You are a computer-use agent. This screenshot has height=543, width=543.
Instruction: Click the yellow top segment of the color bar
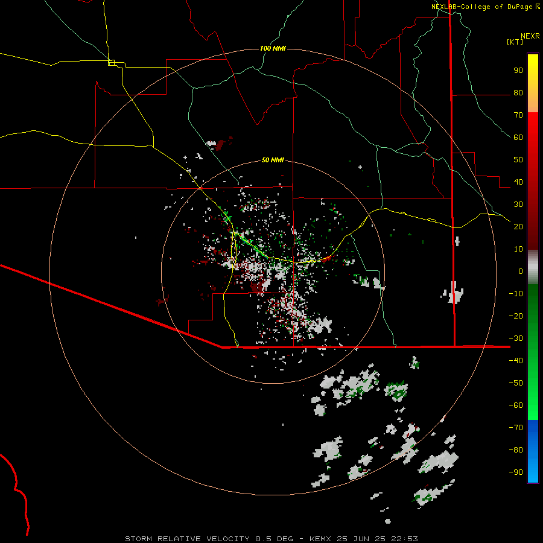pyautogui.click(x=533, y=83)
